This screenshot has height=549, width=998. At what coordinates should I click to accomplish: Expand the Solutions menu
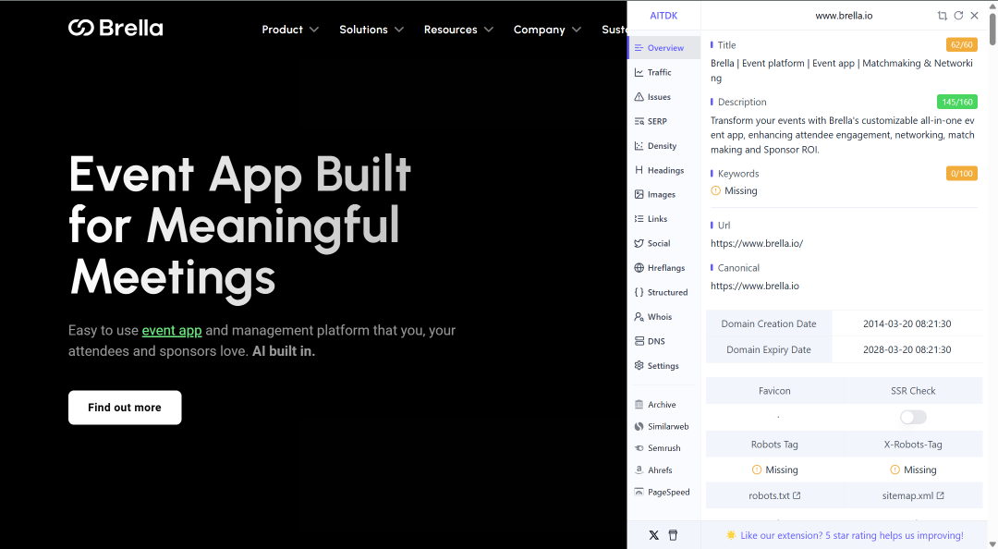(371, 30)
